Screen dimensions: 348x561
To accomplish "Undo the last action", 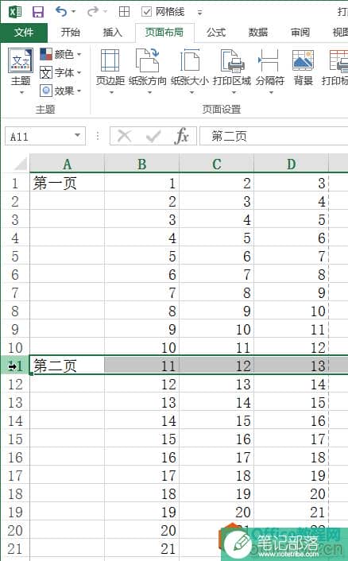I will tap(61, 11).
